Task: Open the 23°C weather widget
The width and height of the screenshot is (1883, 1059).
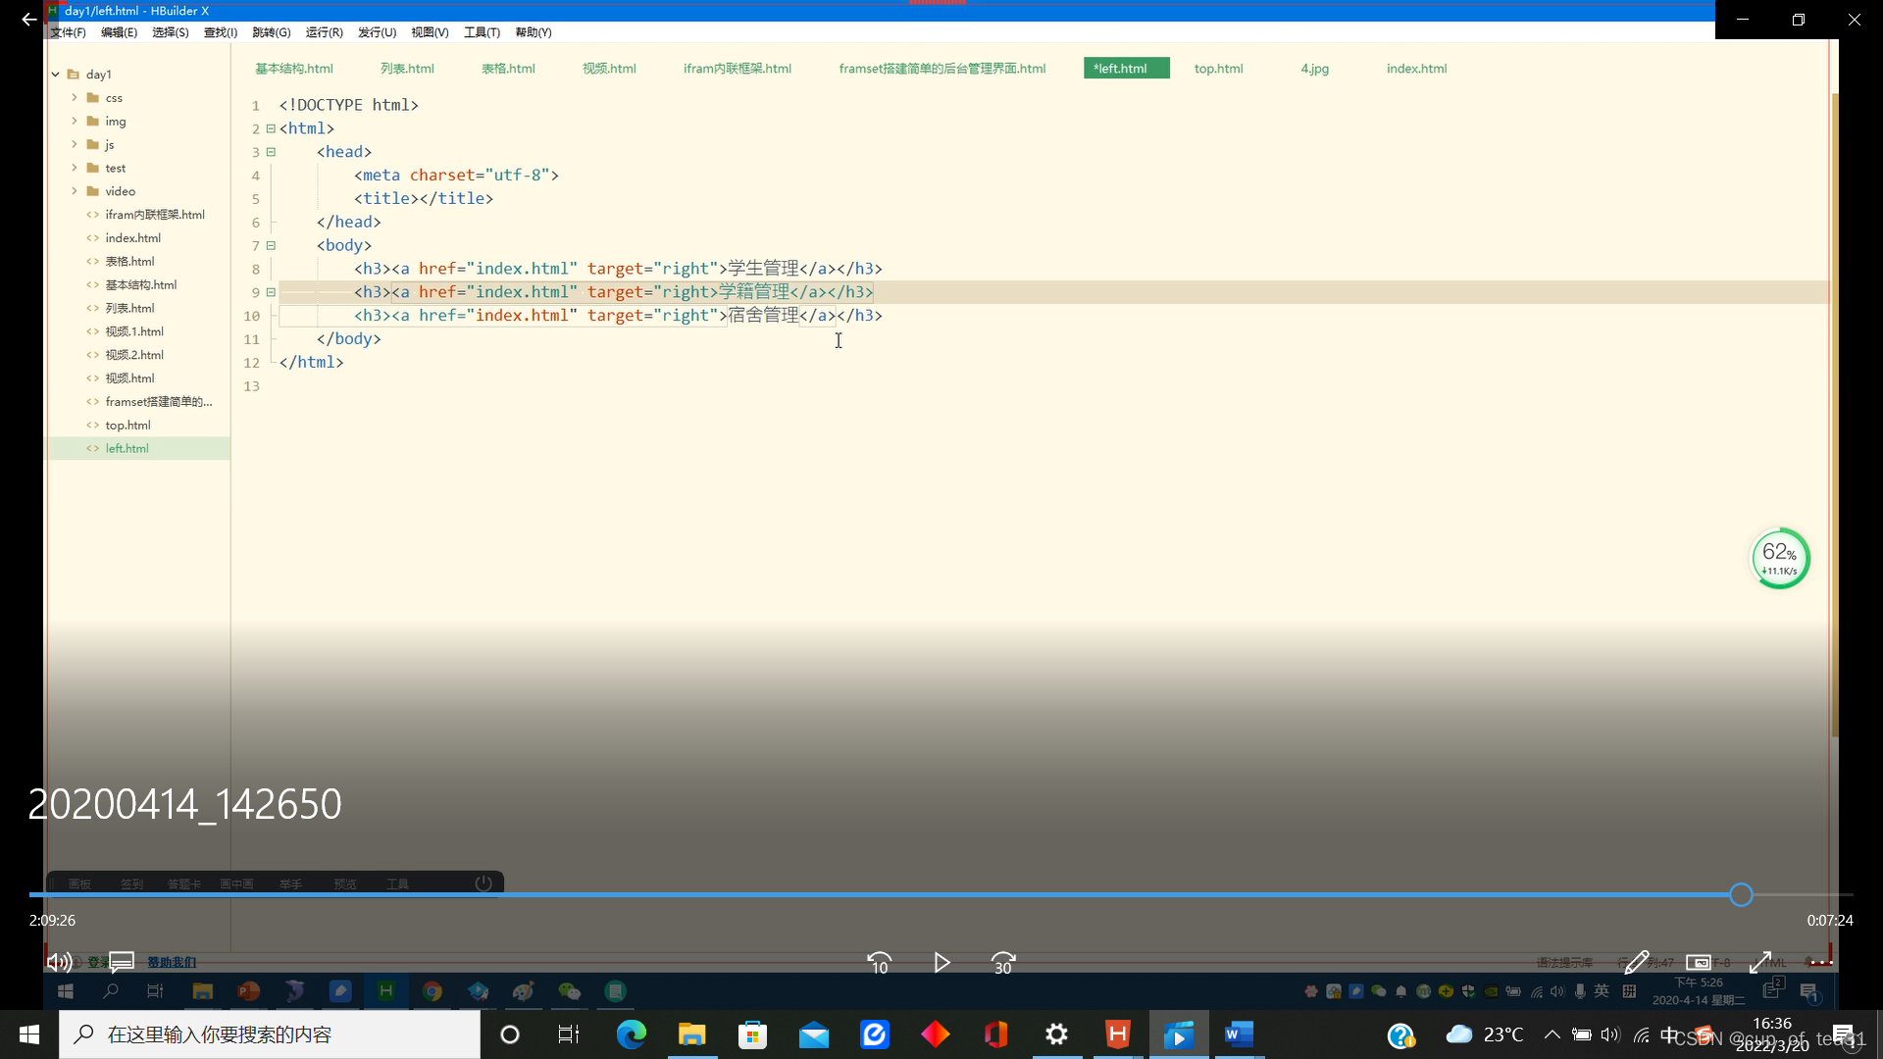Action: coord(1485,1034)
